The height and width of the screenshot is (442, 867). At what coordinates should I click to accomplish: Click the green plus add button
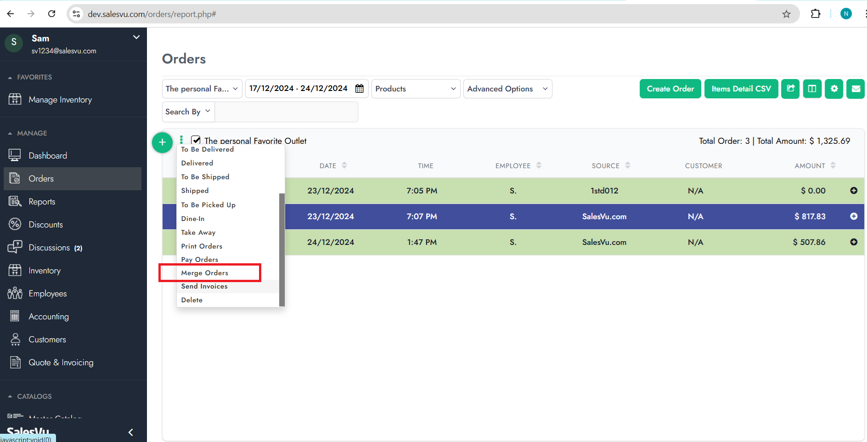[162, 142]
